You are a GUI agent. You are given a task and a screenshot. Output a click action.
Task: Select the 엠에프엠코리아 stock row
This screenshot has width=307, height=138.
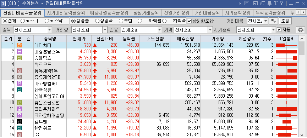tap(150, 96)
